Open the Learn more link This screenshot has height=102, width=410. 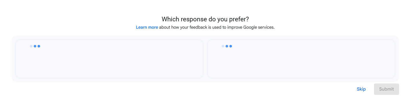click(147, 27)
